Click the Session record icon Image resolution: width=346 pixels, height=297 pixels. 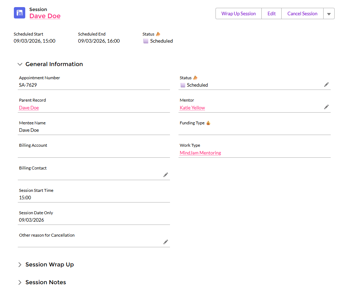pos(20,13)
